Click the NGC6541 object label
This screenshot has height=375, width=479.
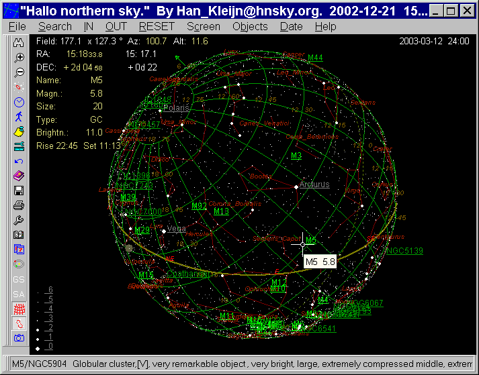point(318,329)
